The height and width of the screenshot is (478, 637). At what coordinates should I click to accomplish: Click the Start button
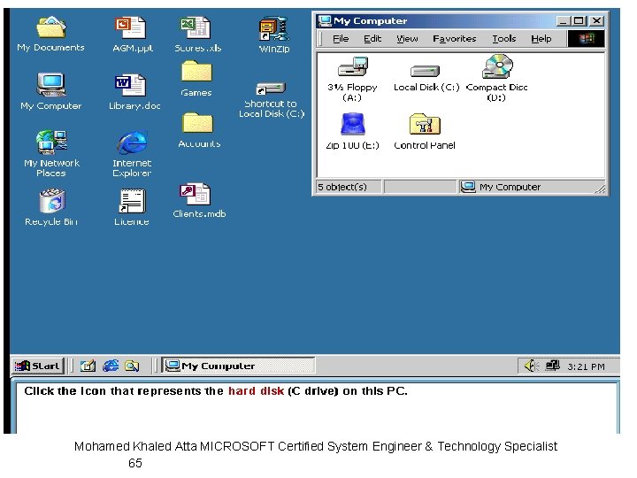point(37,366)
